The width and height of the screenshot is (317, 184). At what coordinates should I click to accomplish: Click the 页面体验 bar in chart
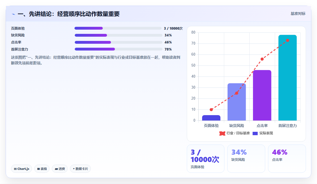tap(211, 118)
